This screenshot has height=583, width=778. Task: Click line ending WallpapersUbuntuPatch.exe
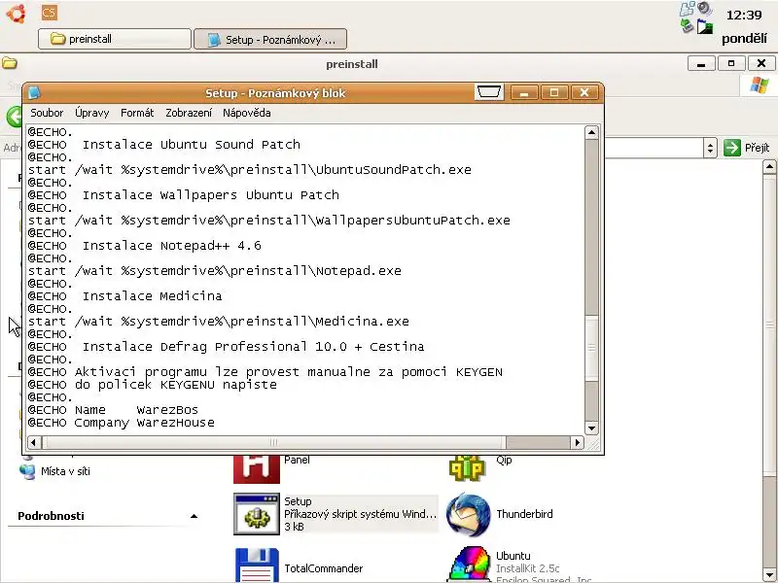click(x=269, y=221)
